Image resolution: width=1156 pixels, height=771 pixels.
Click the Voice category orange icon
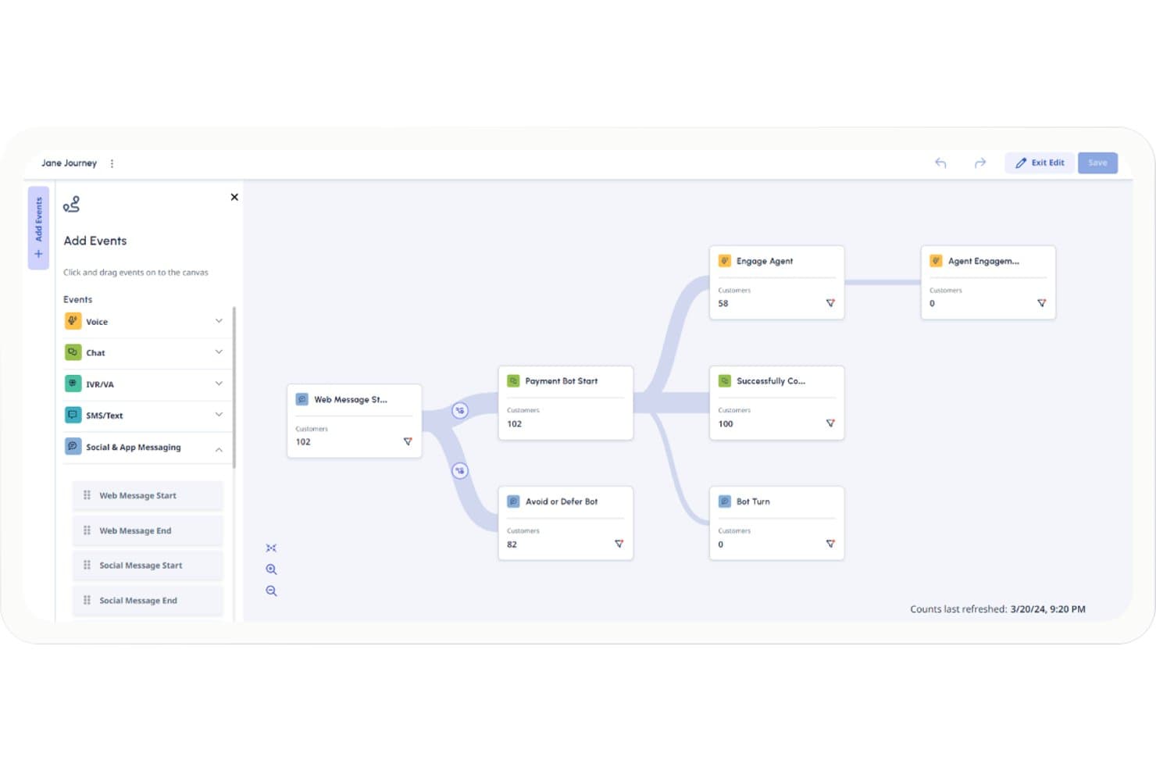pos(73,321)
